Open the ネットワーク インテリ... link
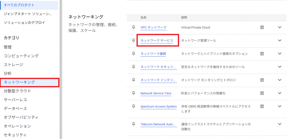The height and width of the screenshot is (139, 298). [159, 80]
